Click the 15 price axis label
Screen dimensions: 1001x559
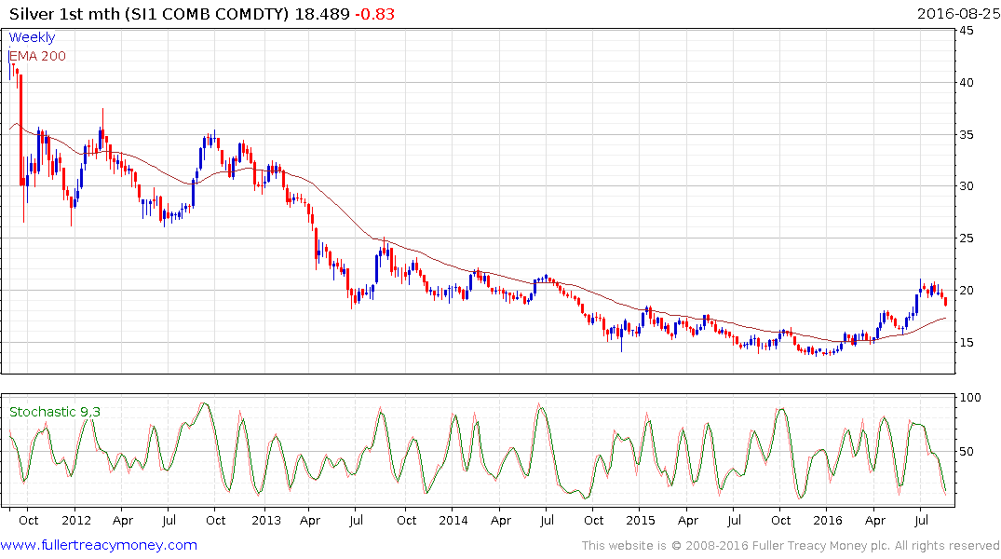[967, 343]
